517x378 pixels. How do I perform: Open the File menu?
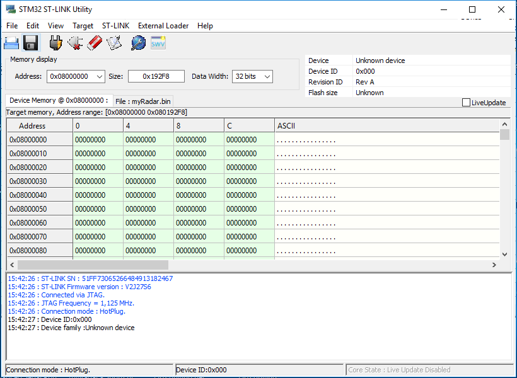pos(12,26)
